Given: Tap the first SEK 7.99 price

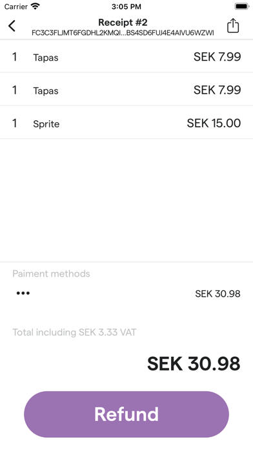Looking at the screenshot, I should 218,57.
